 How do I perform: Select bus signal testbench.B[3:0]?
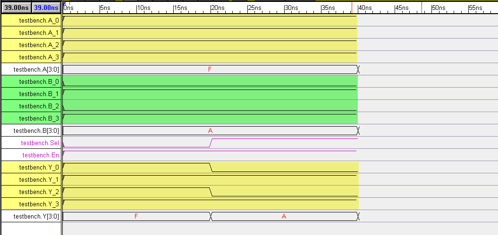click(x=31, y=130)
